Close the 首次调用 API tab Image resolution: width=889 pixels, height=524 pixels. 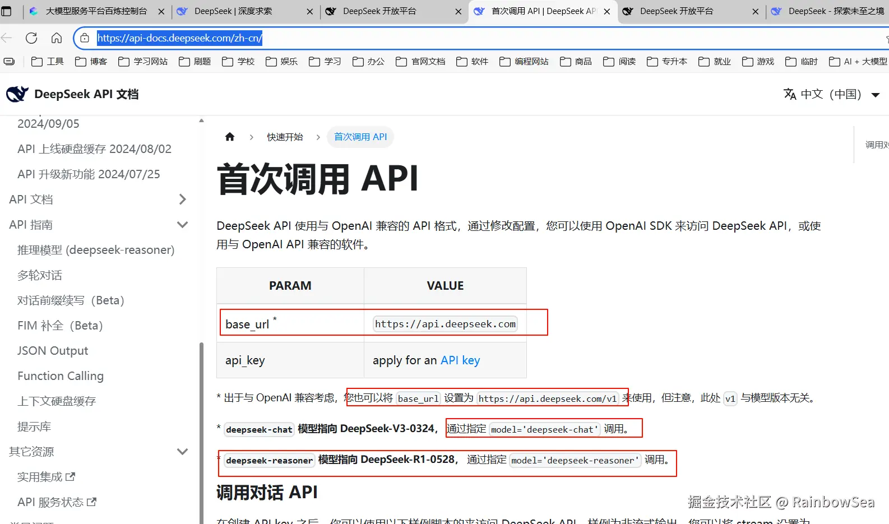[x=607, y=11]
